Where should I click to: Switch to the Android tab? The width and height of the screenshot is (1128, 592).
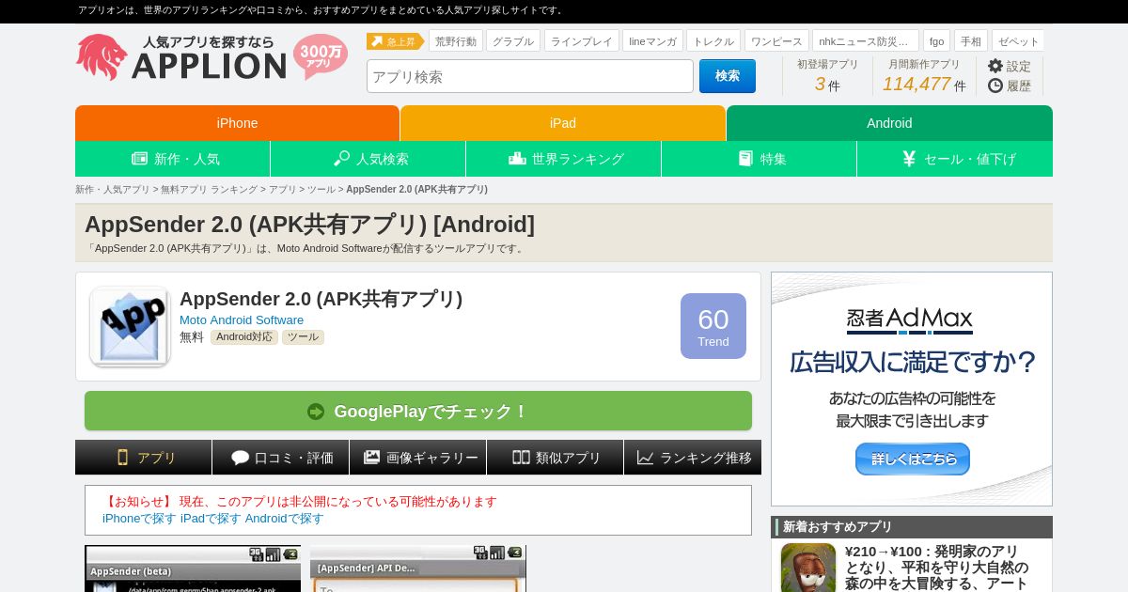(889, 123)
